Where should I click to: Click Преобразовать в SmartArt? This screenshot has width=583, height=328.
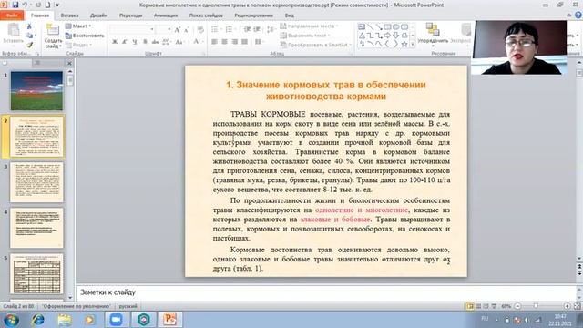tap(315, 45)
